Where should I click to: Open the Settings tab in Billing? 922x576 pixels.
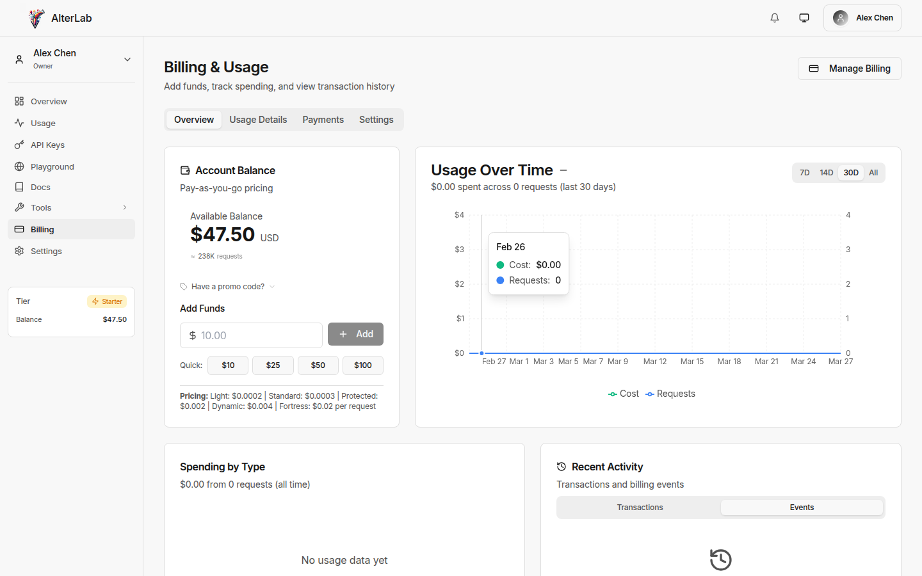[x=376, y=120]
